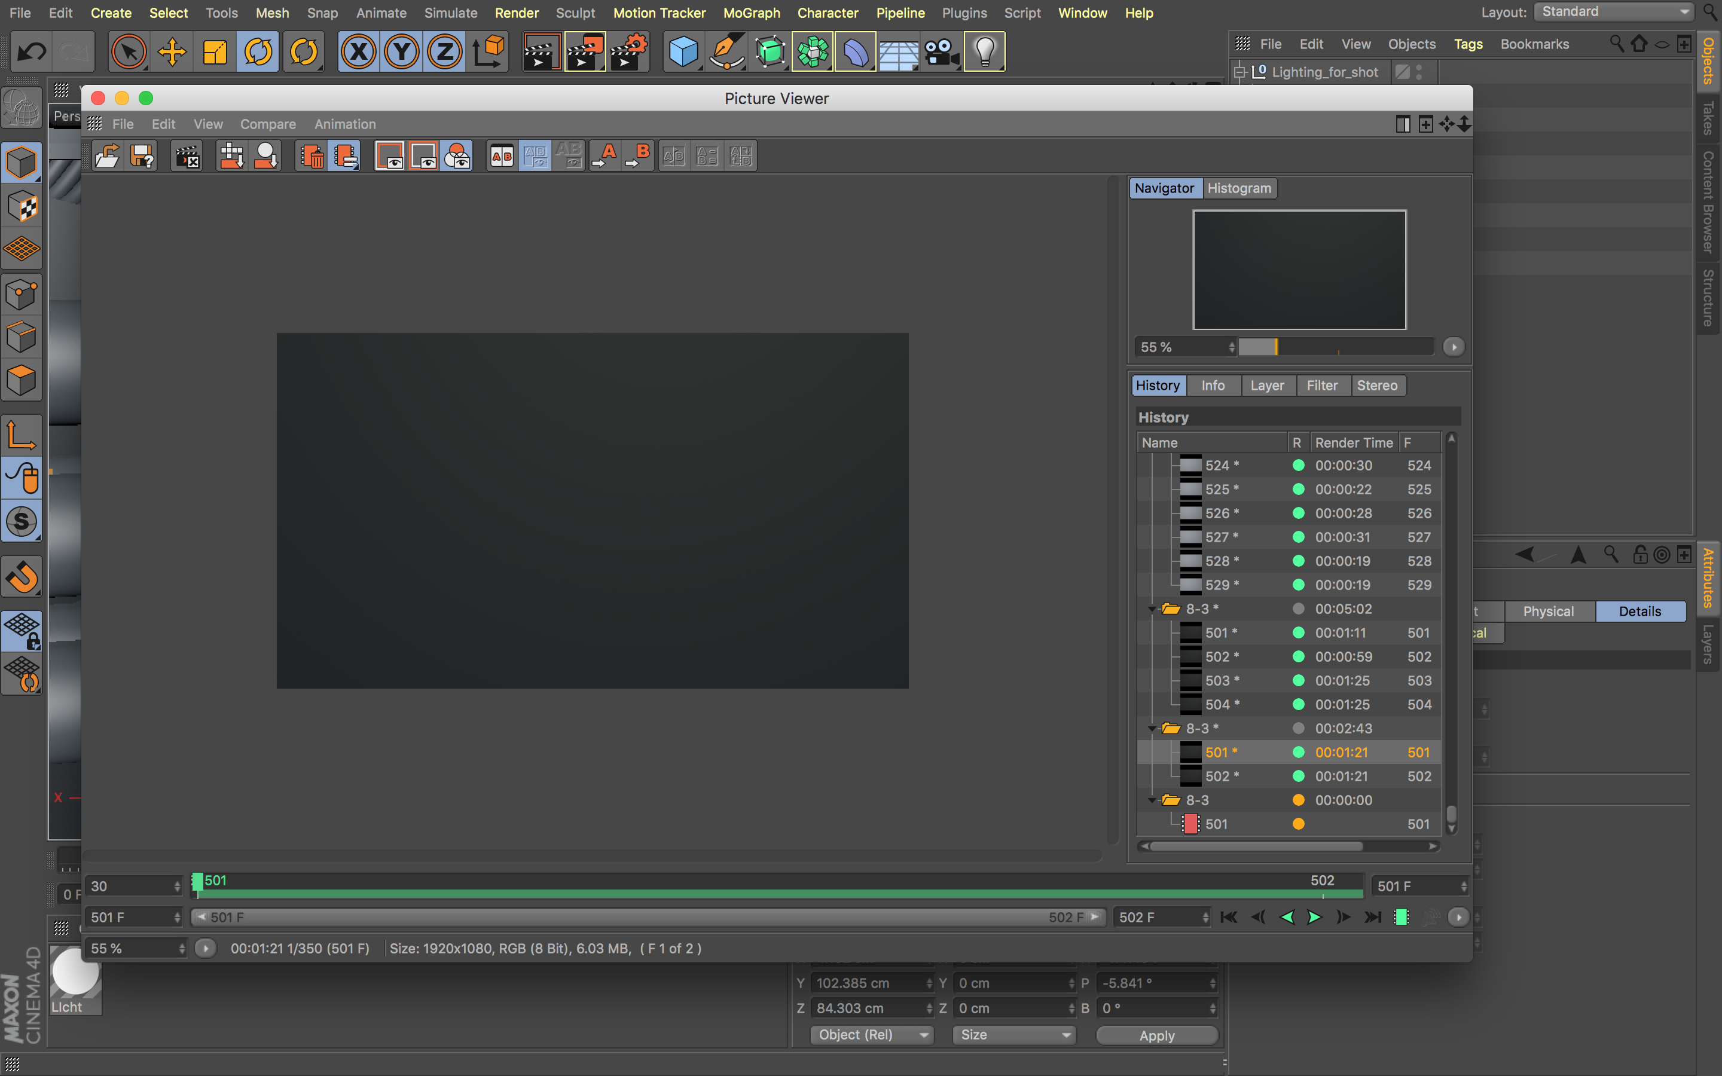Add a Light object

985,51
